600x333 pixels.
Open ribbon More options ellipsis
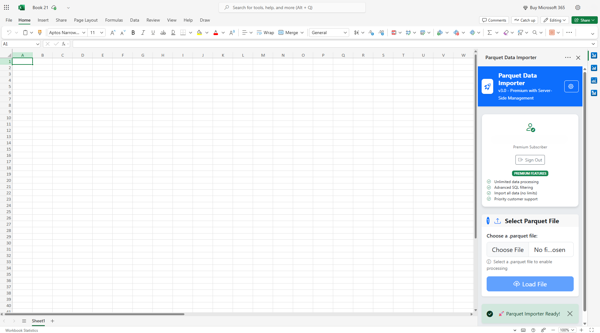pos(569,33)
